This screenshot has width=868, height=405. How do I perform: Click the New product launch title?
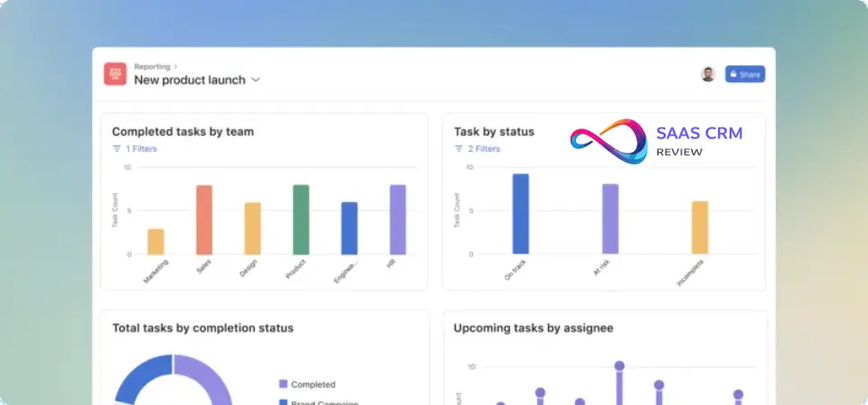tap(189, 80)
